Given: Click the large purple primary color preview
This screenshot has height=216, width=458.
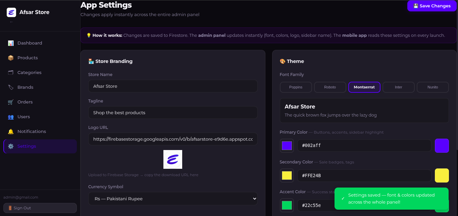Looking at the screenshot, I should (442, 146).
